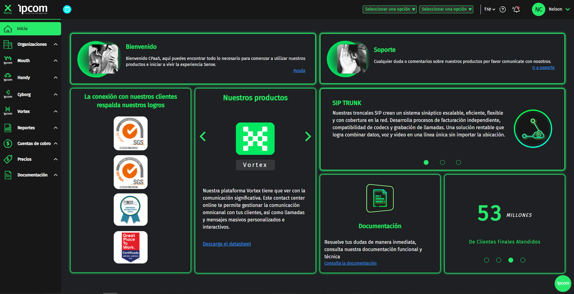Viewport: 574px width, 294px height.
Task: Click the Bienvenido card photo
Action: click(103, 59)
